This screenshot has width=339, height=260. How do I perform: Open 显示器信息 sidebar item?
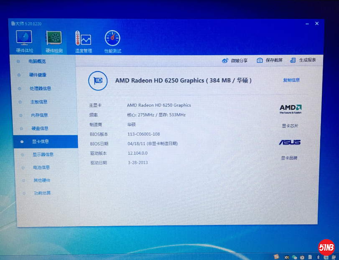(43, 155)
